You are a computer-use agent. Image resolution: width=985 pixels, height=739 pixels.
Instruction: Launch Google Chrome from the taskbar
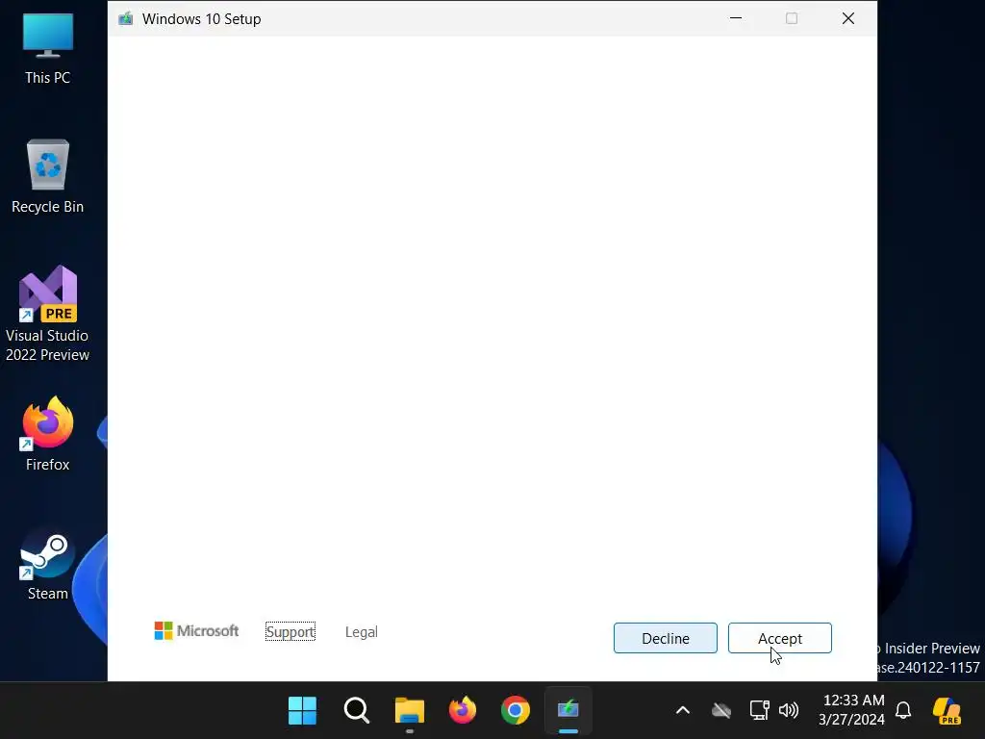(516, 711)
